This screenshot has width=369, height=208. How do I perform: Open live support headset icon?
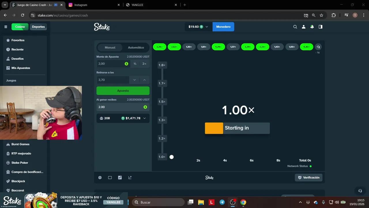[360, 191]
